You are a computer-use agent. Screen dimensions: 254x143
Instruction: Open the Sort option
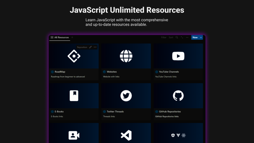(x=171, y=37)
